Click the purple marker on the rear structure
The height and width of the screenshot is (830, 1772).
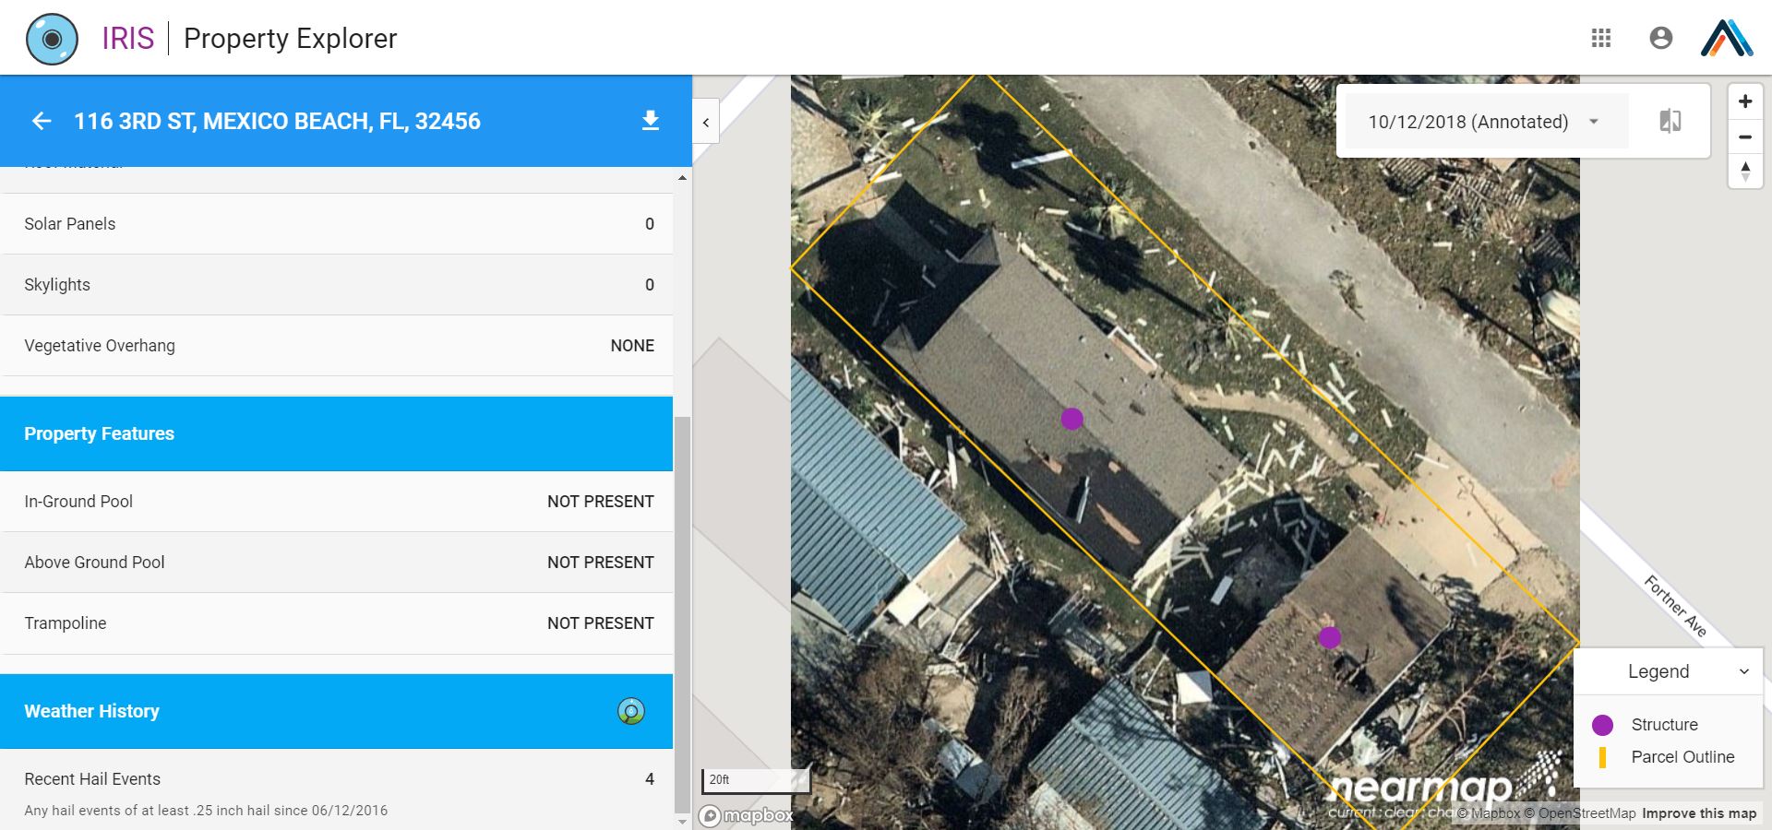click(x=1330, y=637)
